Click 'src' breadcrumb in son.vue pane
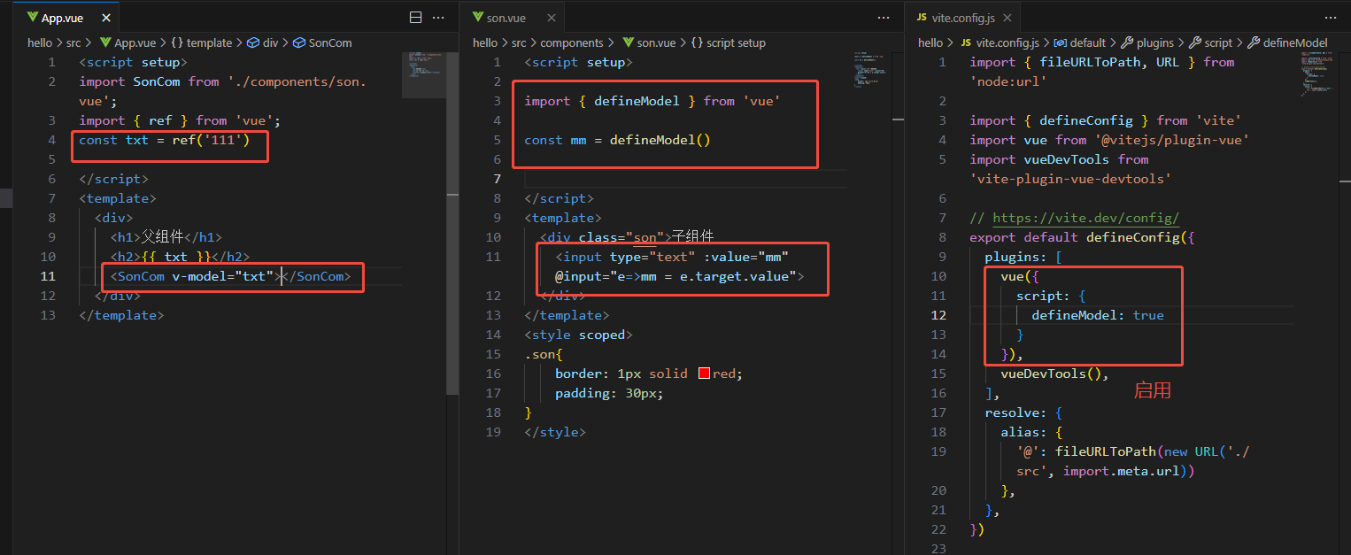Image resolution: width=1351 pixels, height=555 pixels. [x=519, y=42]
